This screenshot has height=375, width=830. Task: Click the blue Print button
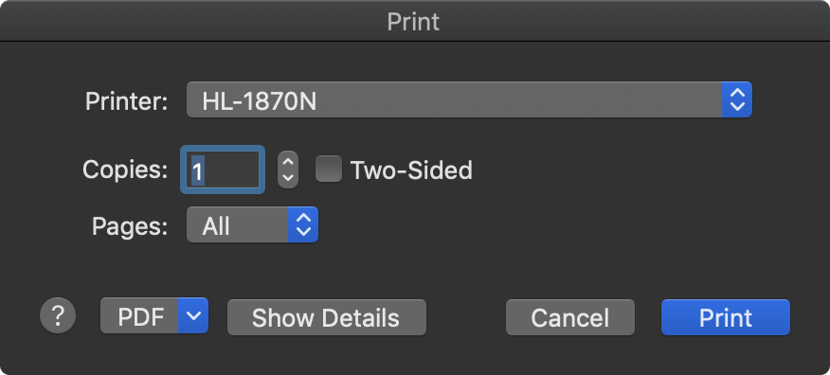726,317
